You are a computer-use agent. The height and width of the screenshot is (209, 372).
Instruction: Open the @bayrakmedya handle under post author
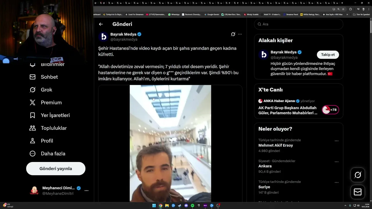point(124,39)
